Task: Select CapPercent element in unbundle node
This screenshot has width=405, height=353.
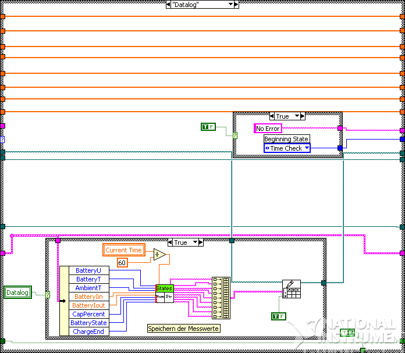Action: (88, 314)
